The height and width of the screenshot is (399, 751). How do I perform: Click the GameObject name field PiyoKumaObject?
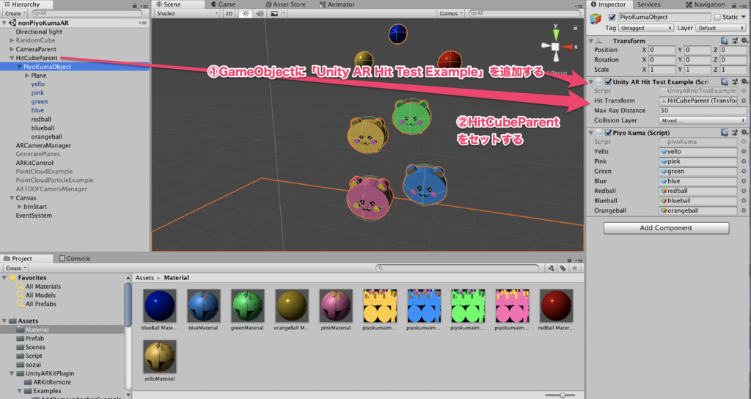(x=663, y=18)
